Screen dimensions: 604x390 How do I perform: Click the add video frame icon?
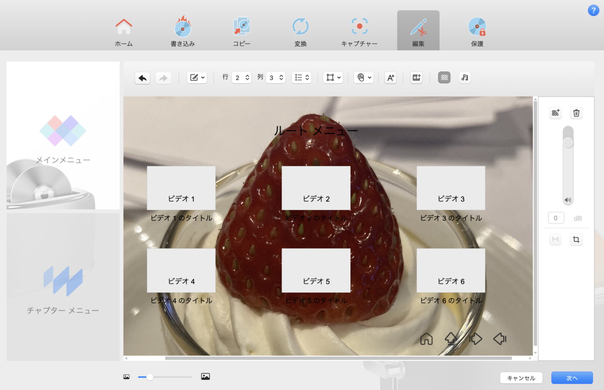[x=416, y=78]
